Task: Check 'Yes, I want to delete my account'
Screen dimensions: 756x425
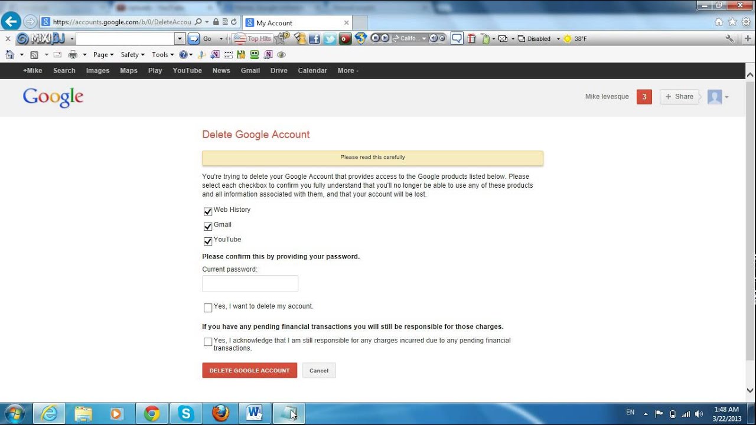Action: click(x=208, y=308)
